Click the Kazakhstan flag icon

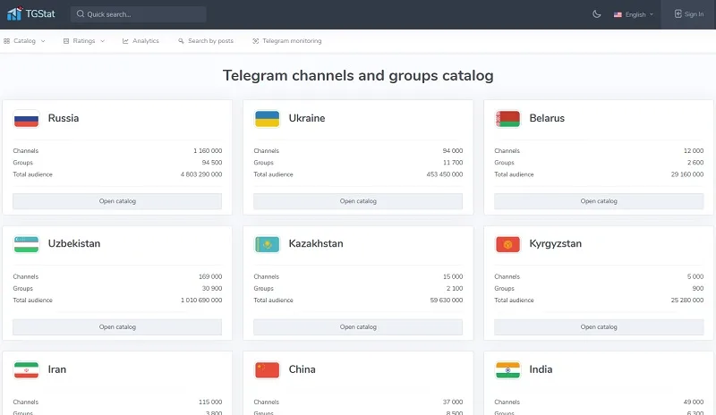tap(267, 244)
